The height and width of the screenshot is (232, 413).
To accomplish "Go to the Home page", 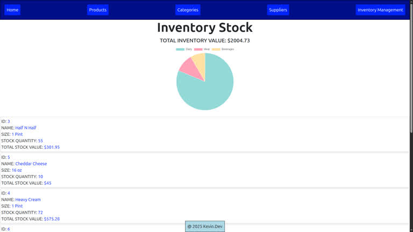I will (x=12, y=10).
